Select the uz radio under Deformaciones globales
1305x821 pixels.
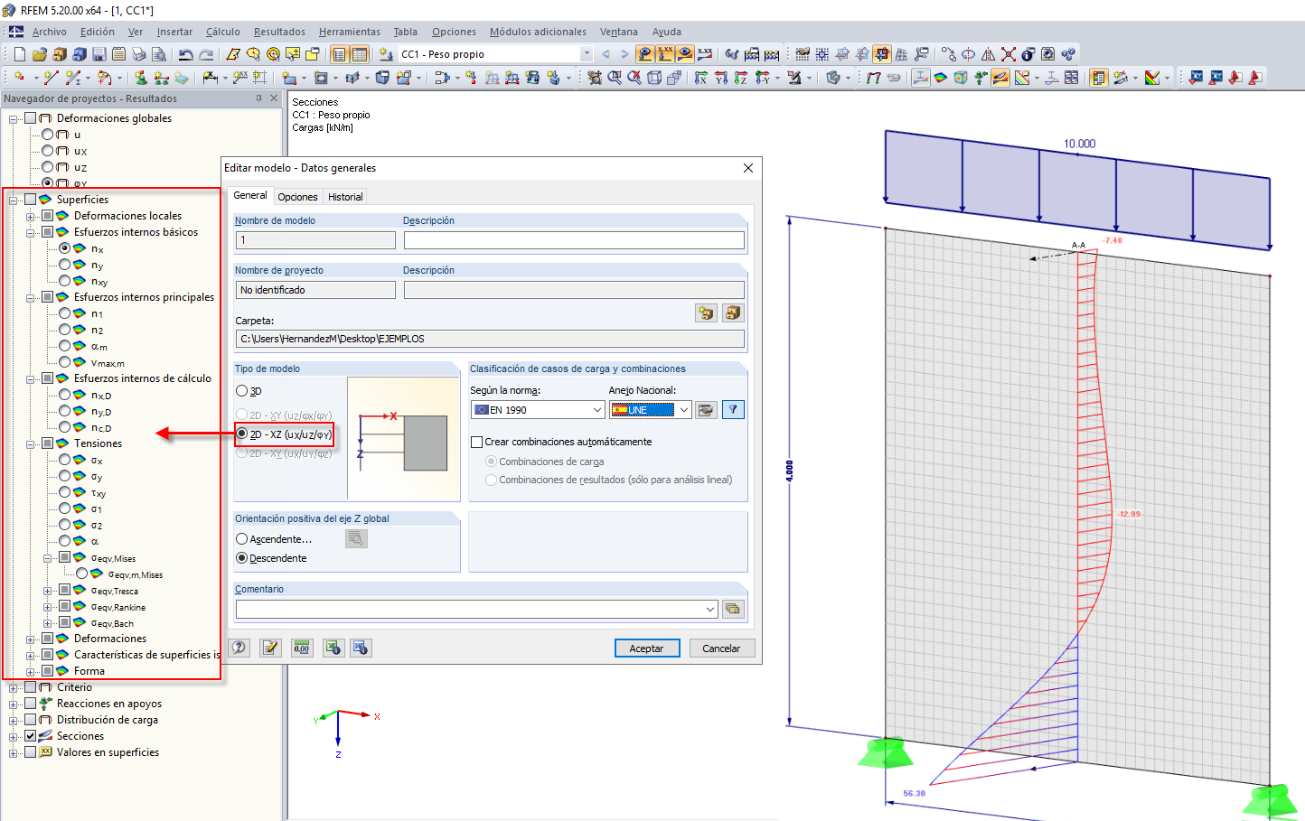click(48, 167)
